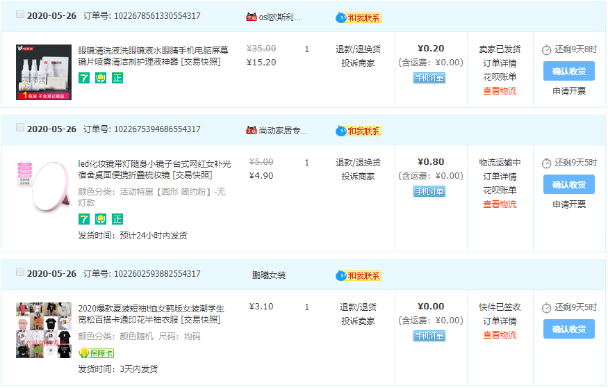Click Tmall icon beside osl欧斯利 shop name

[251, 17]
